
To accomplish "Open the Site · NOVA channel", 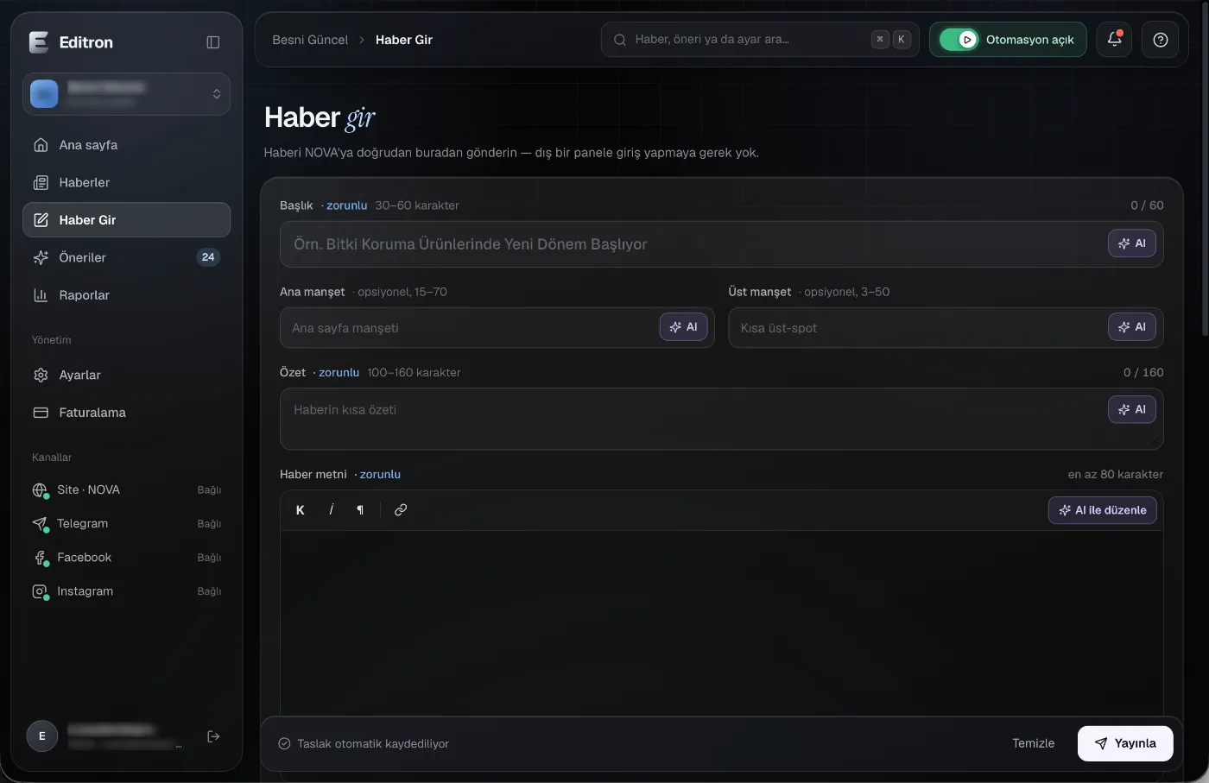I will 126,490.
